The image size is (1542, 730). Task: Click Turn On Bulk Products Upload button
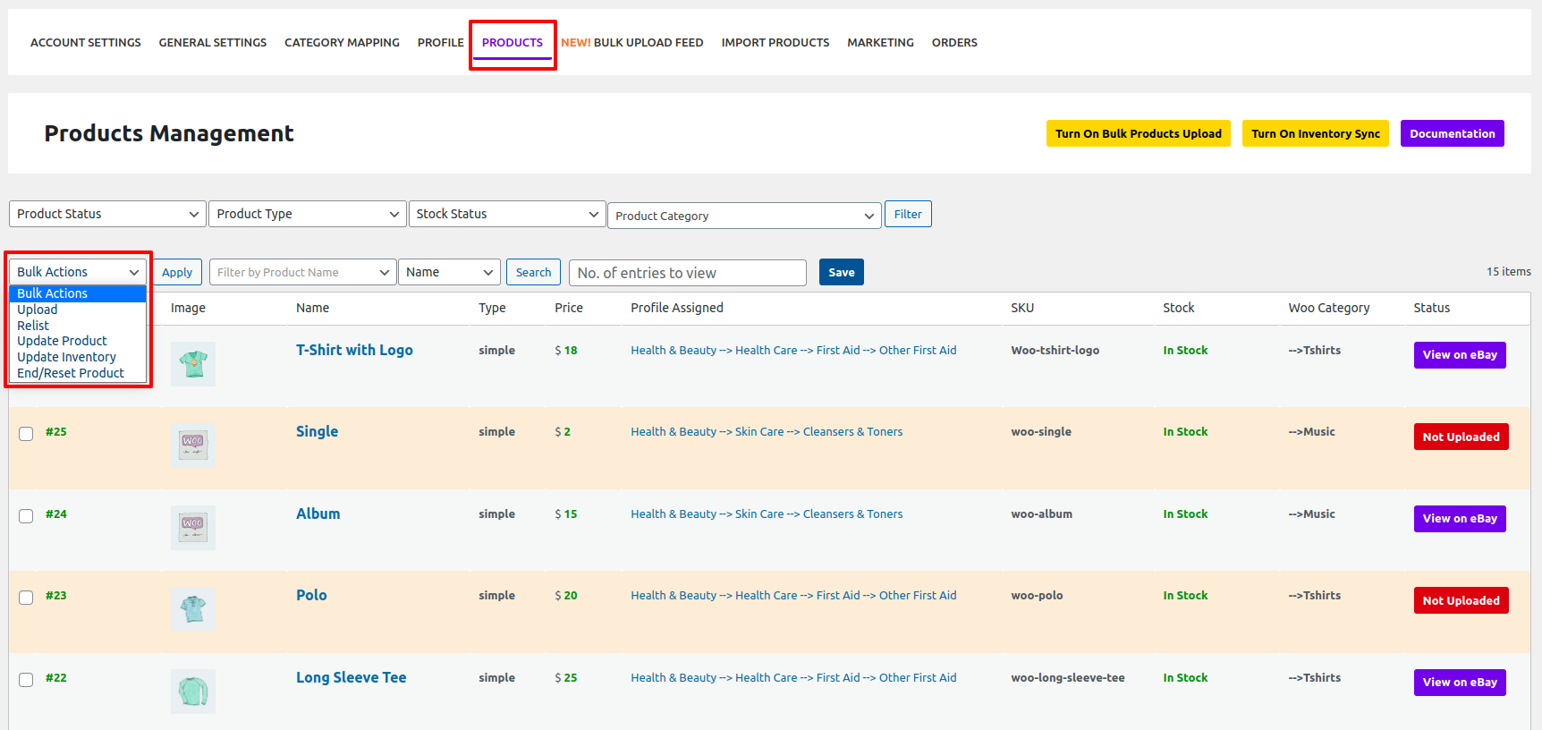click(x=1139, y=133)
